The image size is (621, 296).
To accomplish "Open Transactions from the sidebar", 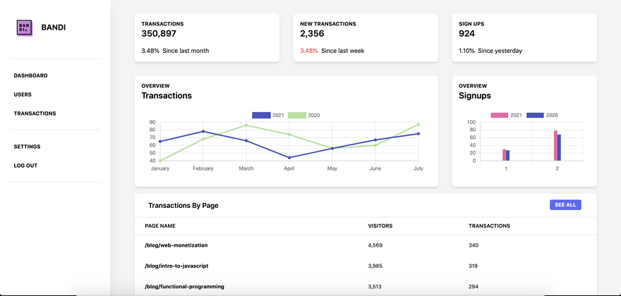I will tap(35, 113).
